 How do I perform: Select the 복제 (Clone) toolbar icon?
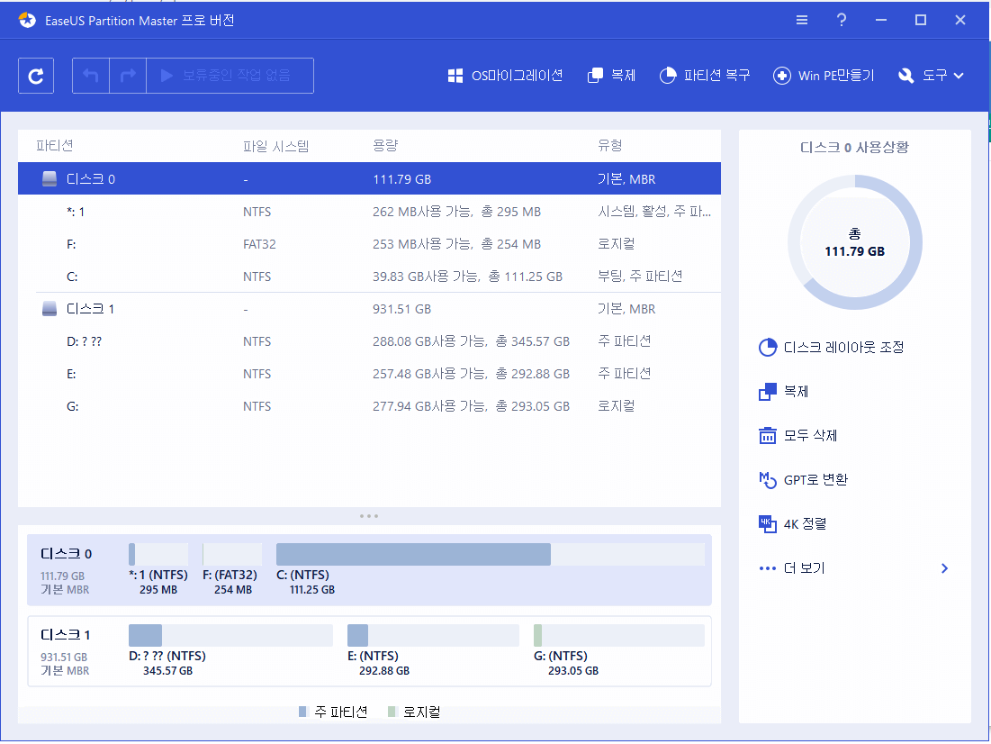[x=611, y=76]
